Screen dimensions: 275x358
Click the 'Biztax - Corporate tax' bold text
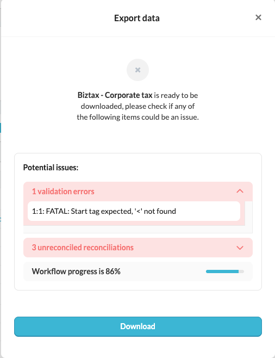coord(115,95)
